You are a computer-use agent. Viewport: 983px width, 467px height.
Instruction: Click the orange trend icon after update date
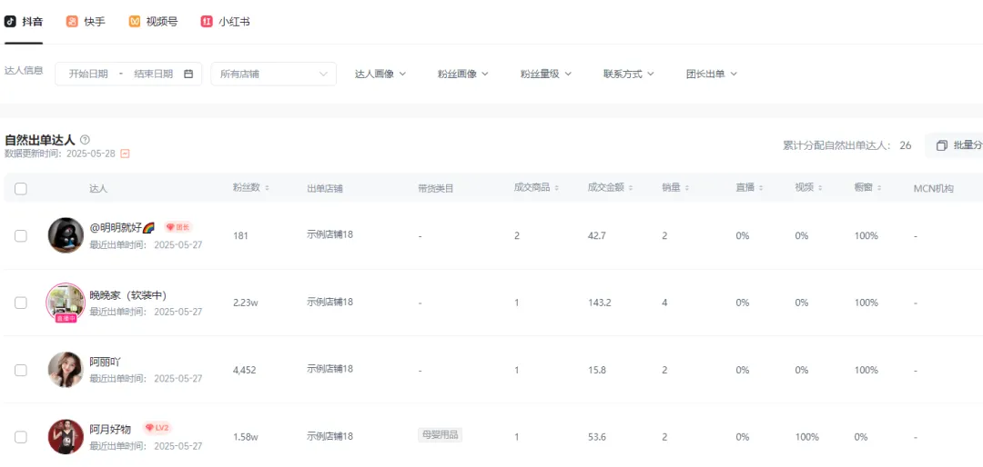coord(125,154)
